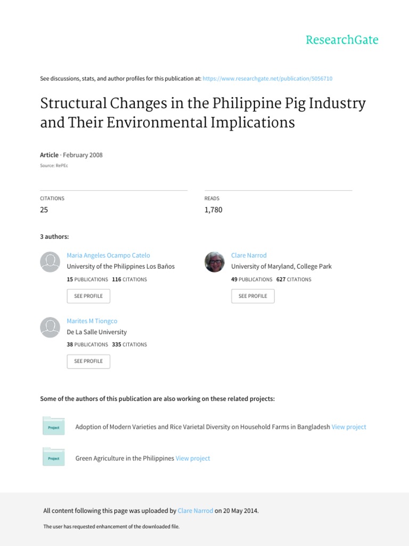Click View project for Bangladesh rice study
The height and width of the screenshot is (546, 409).
point(349,427)
